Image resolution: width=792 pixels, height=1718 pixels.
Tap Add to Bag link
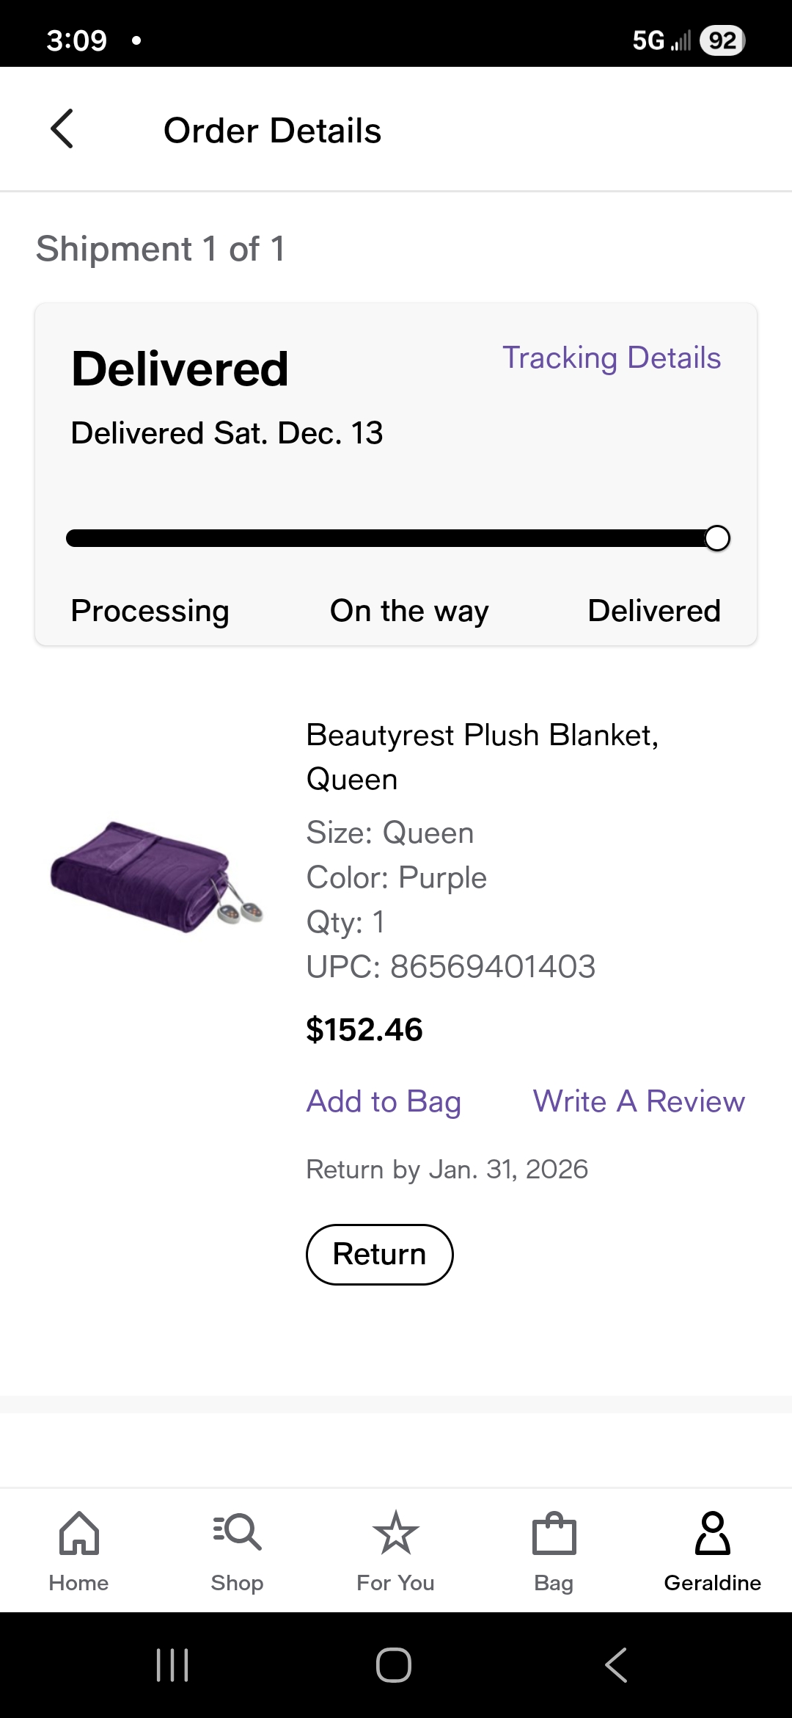pyautogui.click(x=384, y=1102)
